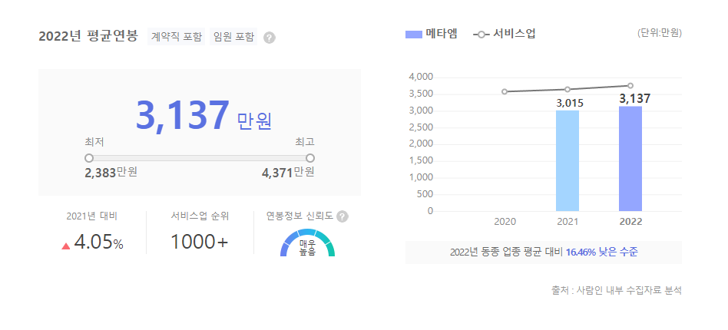Click the 2022 서비스업 line point
Image resolution: width=728 pixels, height=330 pixels.
(x=630, y=85)
